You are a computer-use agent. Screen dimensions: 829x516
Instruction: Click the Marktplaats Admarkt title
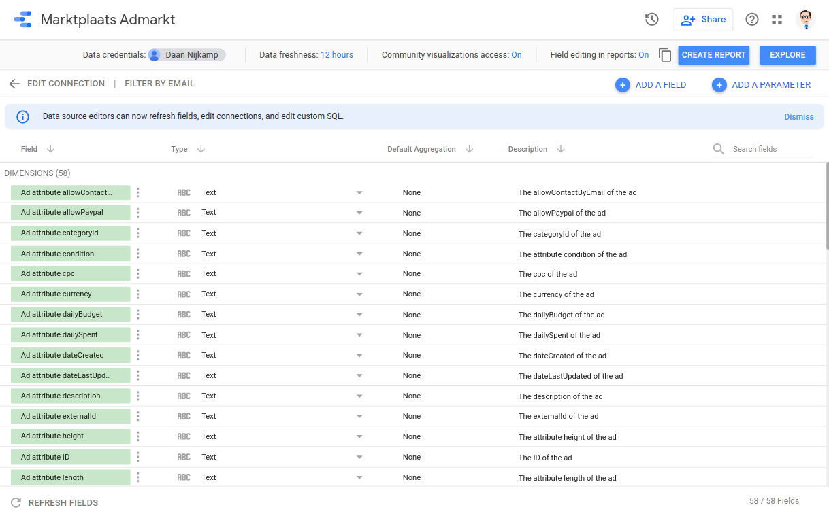[x=108, y=20]
